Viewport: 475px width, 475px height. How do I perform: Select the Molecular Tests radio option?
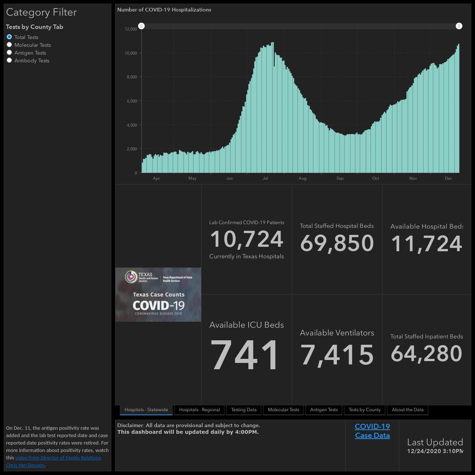[x=9, y=45]
